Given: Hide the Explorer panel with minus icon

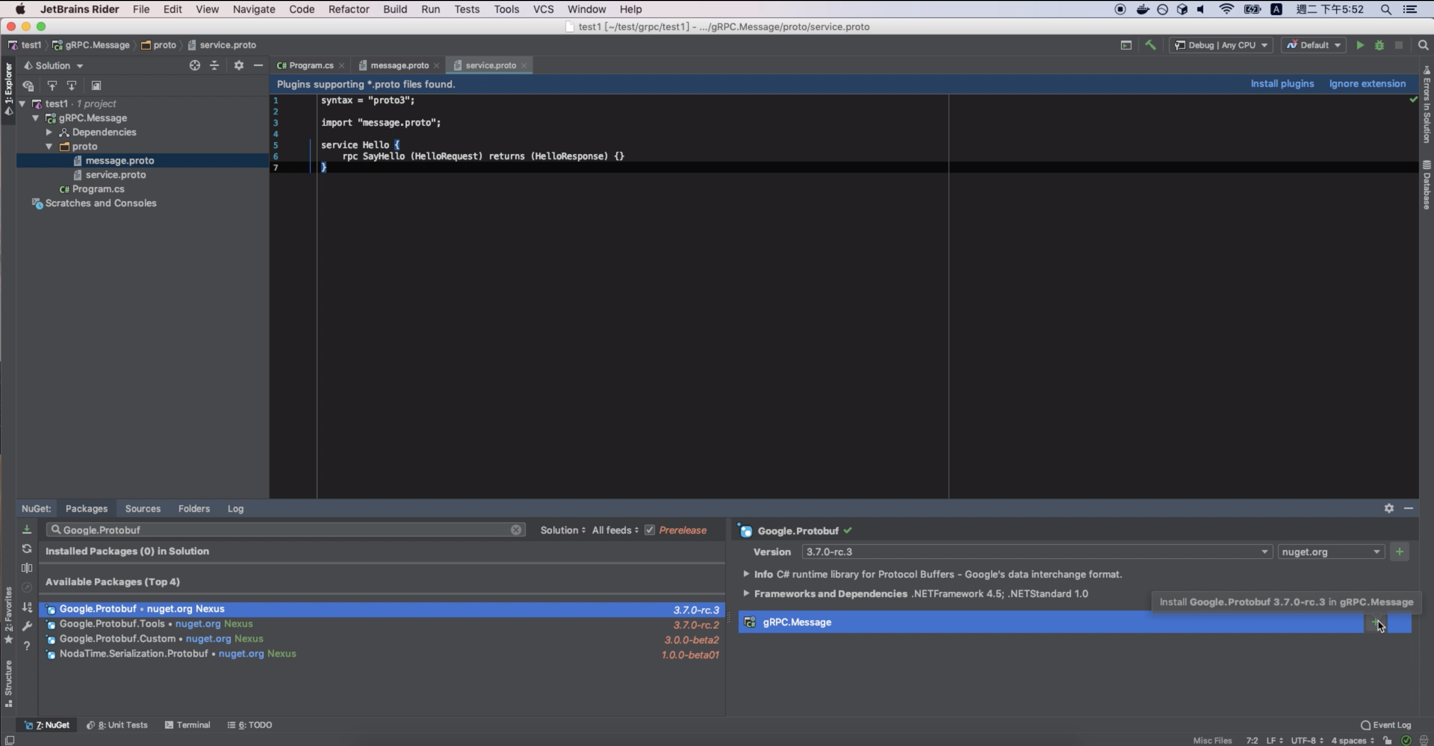Looking at the screenshot, I should pyautogui.click(x=258, y=65).
